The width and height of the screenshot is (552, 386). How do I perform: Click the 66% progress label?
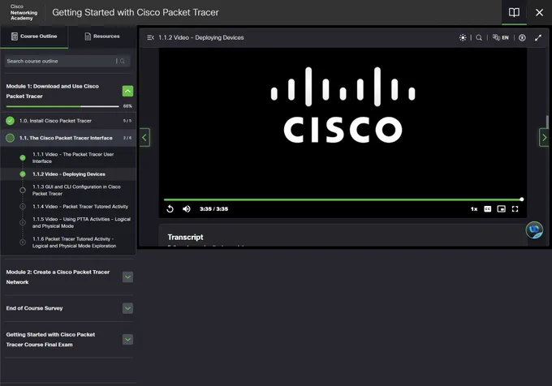[127, 106]
